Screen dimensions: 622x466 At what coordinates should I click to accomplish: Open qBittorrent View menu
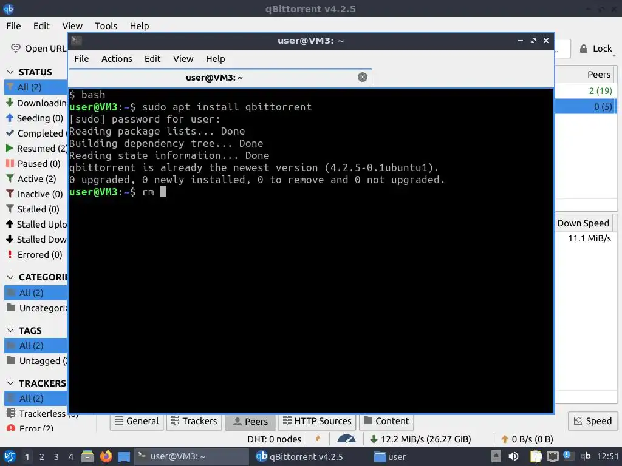click(x=72, y=25)
